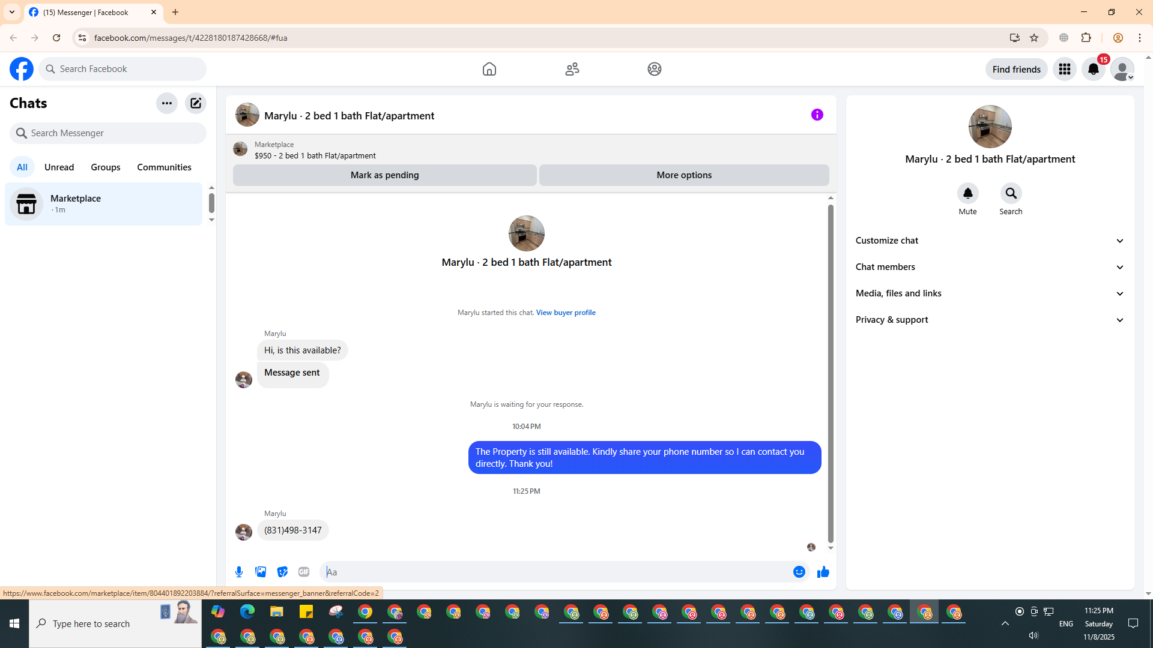This screenshot has width=1153, height=648.
Task: Open the GIF picker icon
Action: [304, 572]
